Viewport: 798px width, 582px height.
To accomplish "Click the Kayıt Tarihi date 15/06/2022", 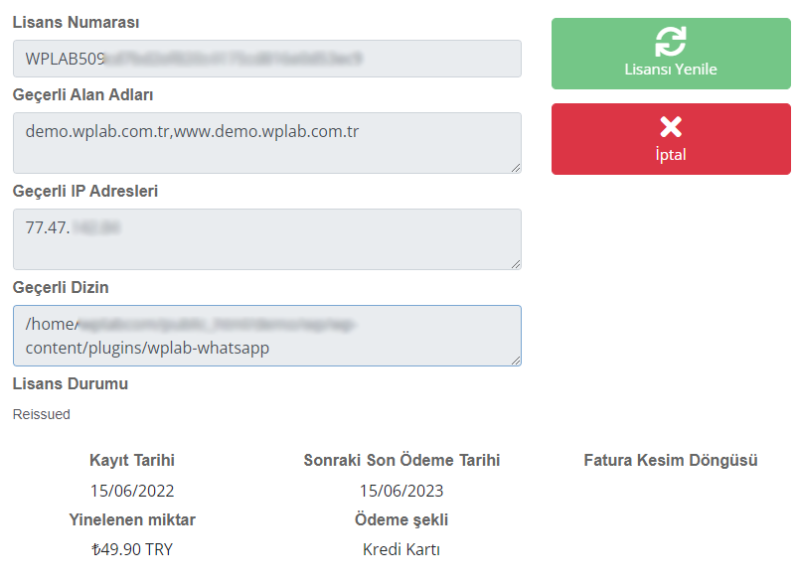I will pos(132,491).
